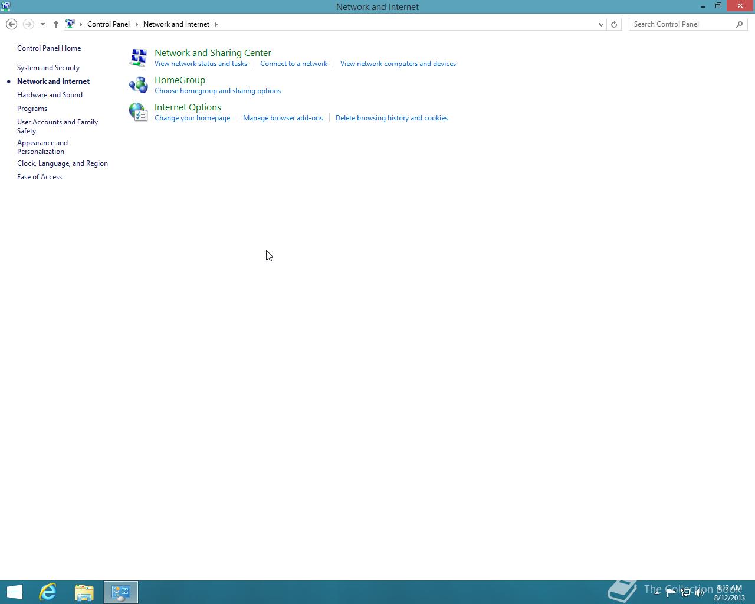Open Clock, Language, and Region
The image size is (755, 604).
63,163
